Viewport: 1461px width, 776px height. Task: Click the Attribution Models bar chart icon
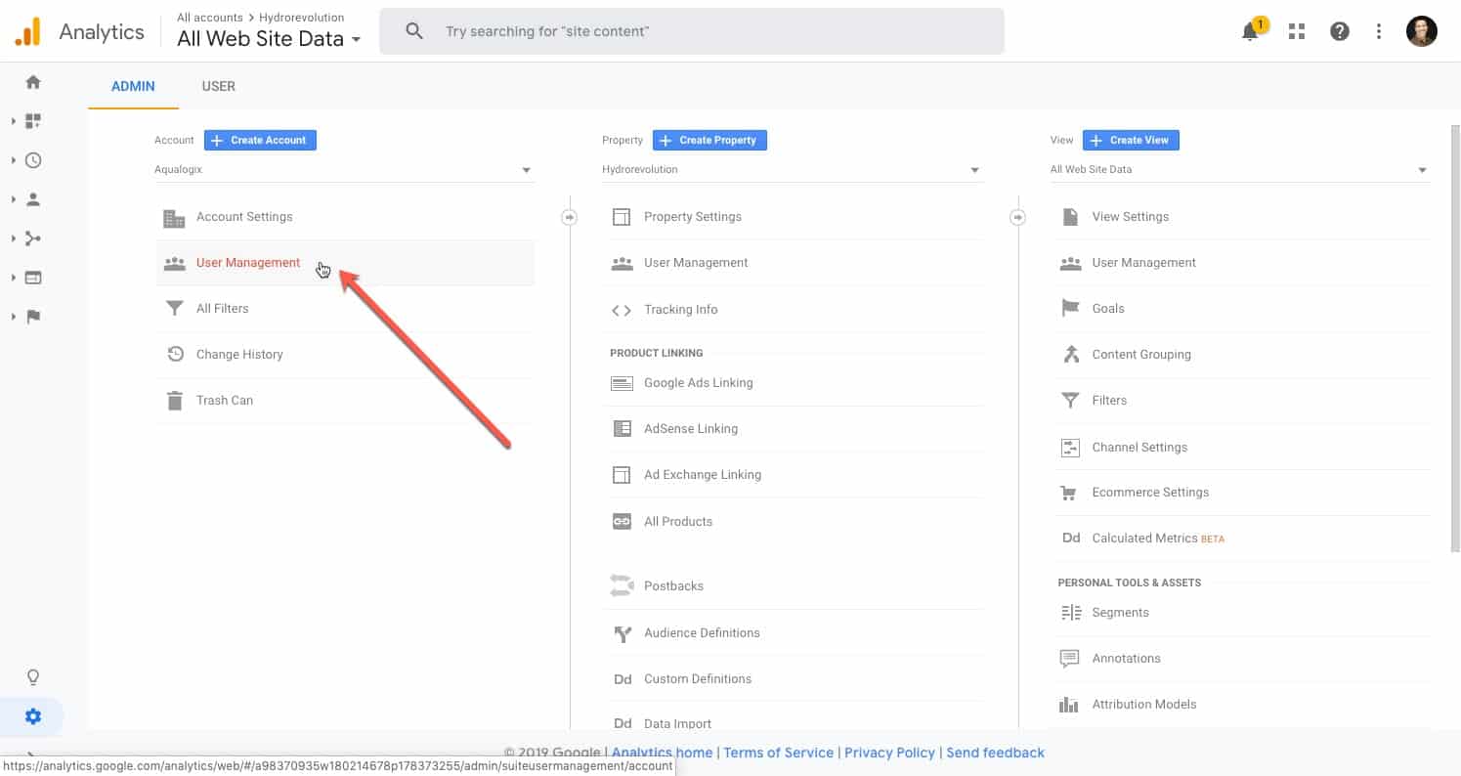(1069, 705)
